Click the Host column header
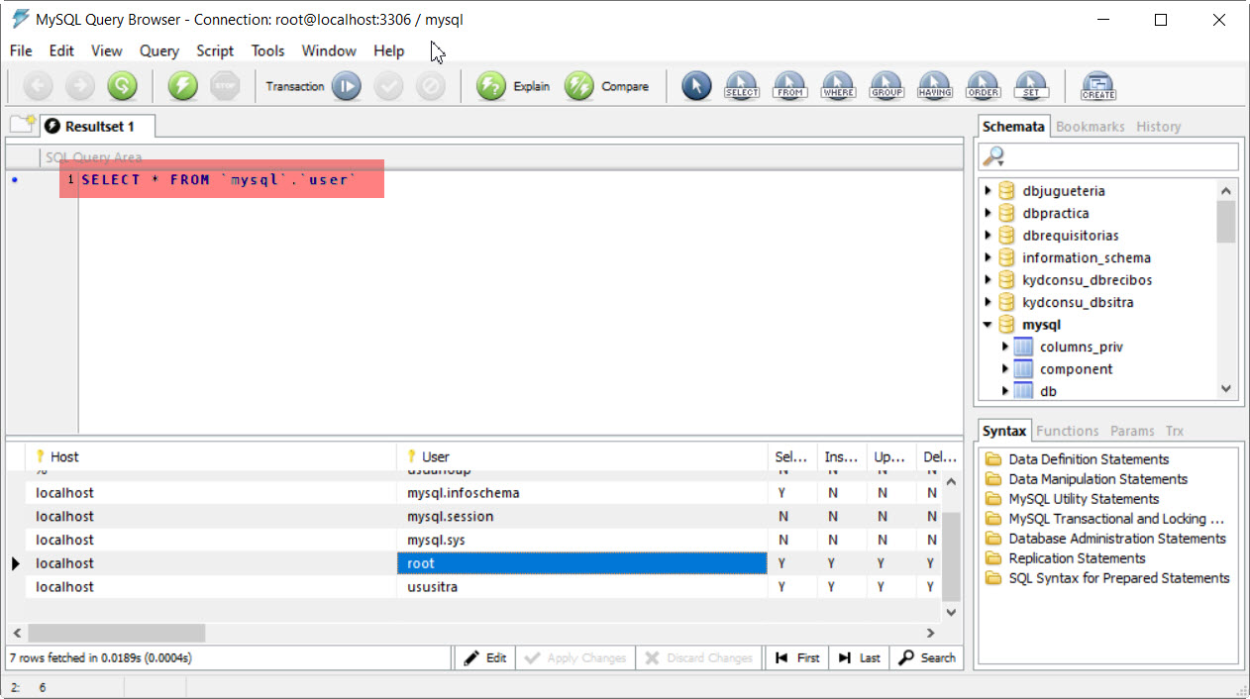 tap(211, 456)
